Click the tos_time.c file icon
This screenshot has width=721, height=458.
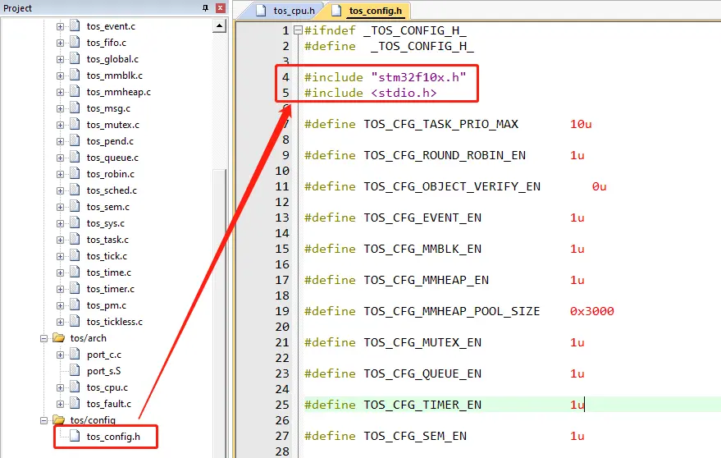coord(75,272)
